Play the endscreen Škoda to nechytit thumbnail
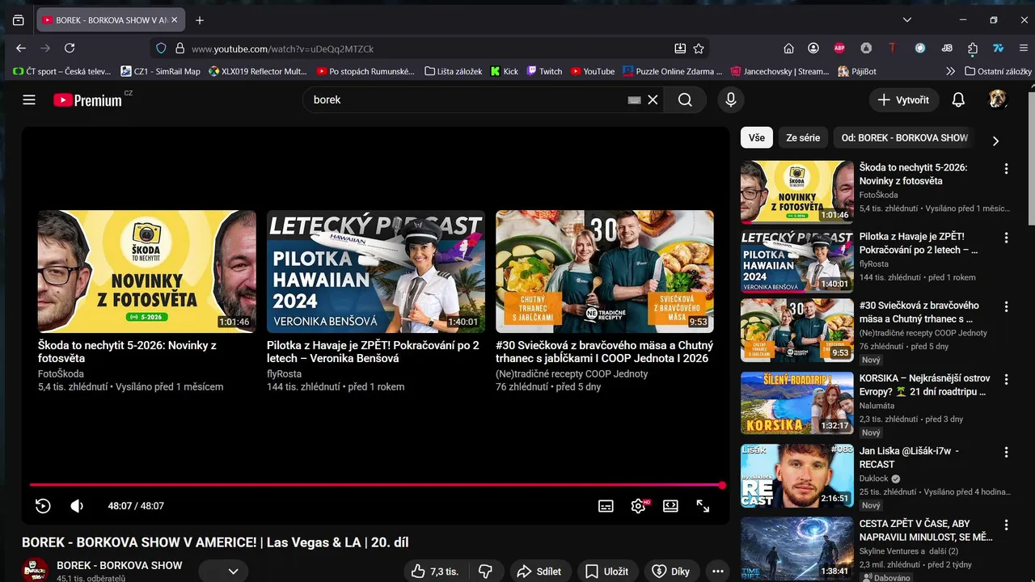This screenshot has width=1035, height=582. click(147, 271)
